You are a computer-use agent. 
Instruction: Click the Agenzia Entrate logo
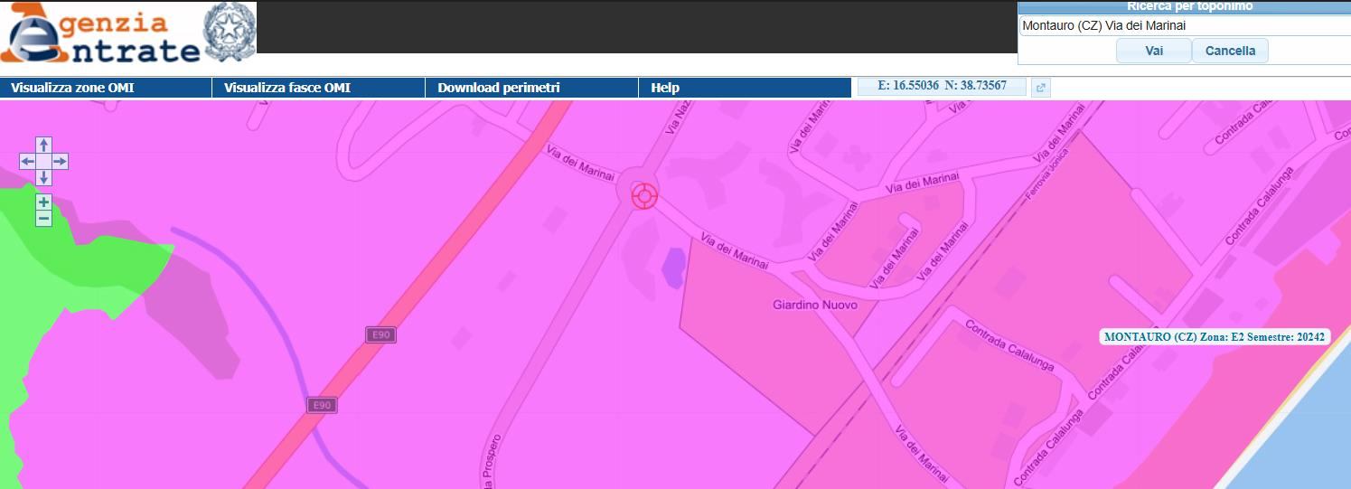click(x=99, y=34)
